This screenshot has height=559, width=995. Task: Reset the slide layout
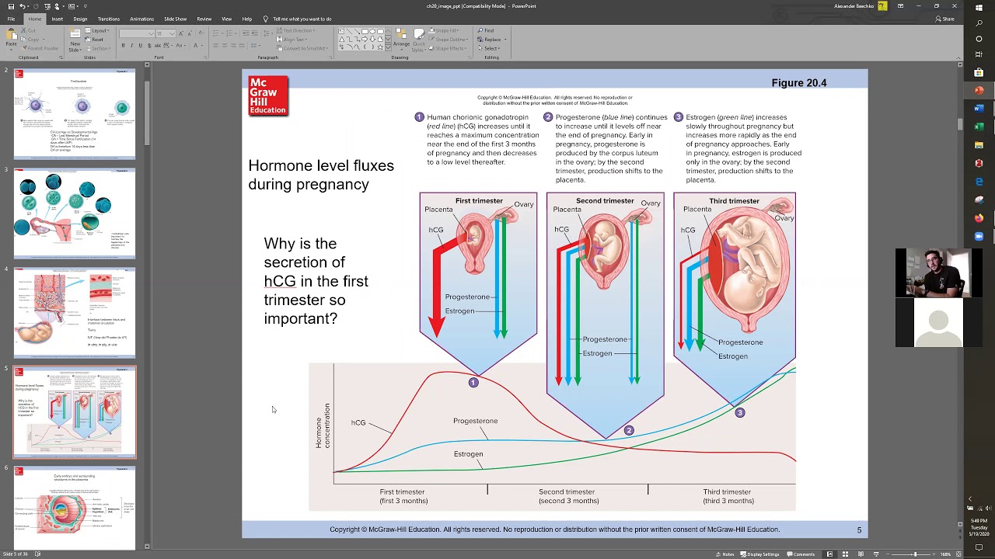(93, 40)
